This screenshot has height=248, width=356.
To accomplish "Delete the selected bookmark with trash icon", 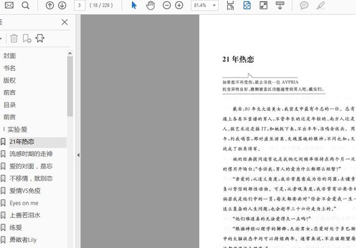I will coord(14,39).
